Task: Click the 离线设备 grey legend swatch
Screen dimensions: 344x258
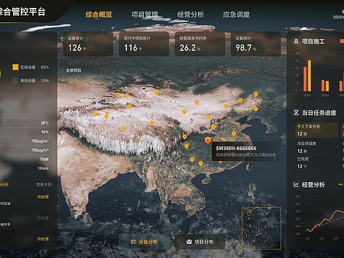Action: (15, 80)
